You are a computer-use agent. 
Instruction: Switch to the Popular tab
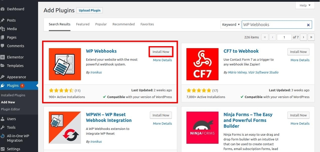(x=101, y=24)
